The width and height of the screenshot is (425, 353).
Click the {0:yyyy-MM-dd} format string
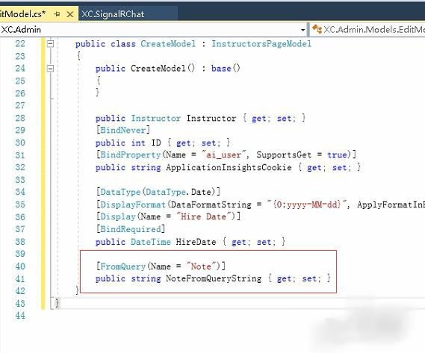point(306,204)
